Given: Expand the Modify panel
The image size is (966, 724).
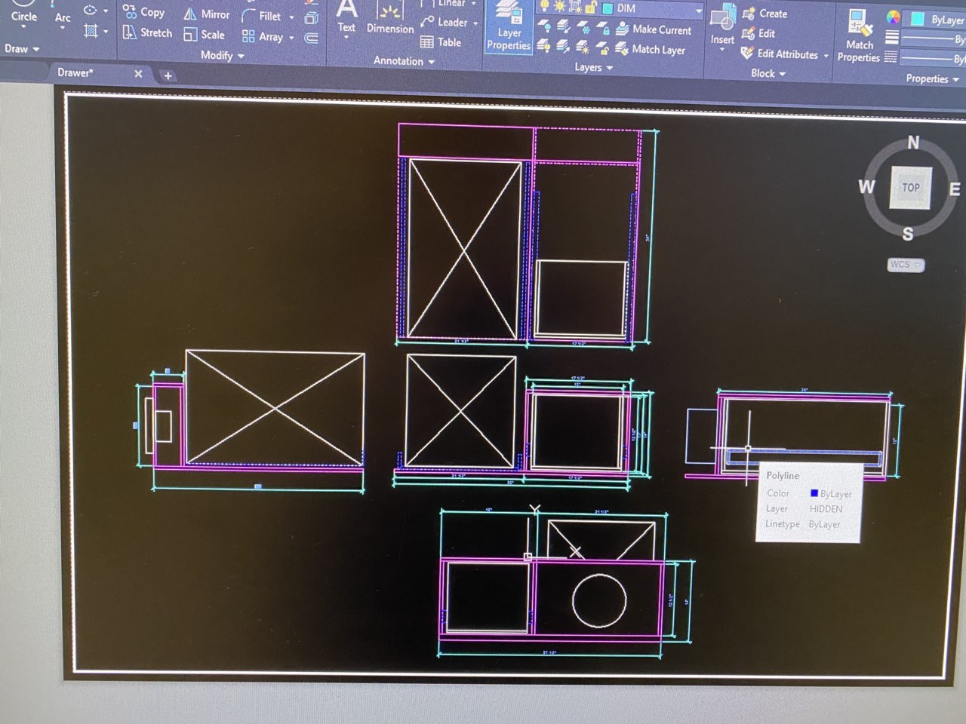Looking at the screenshot, I should [222, 55].
